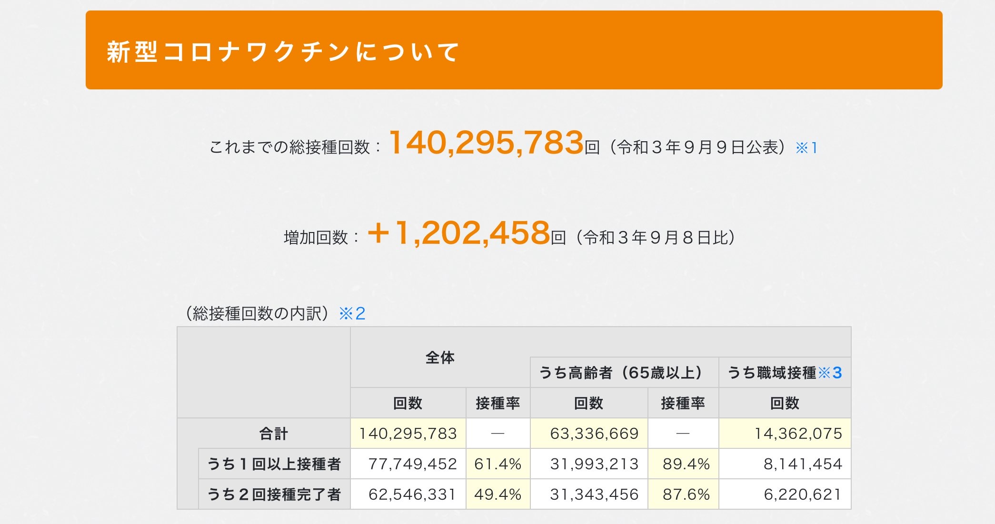Click the 全体 table column header

point(440,358)
